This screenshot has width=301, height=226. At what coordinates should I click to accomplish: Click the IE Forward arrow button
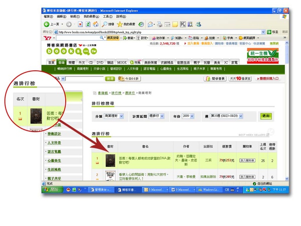(x=69, y=24)
